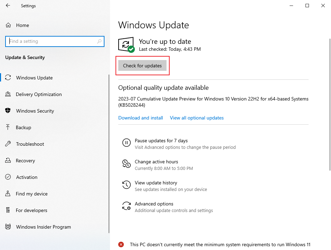Focus the Find a setting search box
The height and width of the screenshot is (250, 331).
pos(55,41)
